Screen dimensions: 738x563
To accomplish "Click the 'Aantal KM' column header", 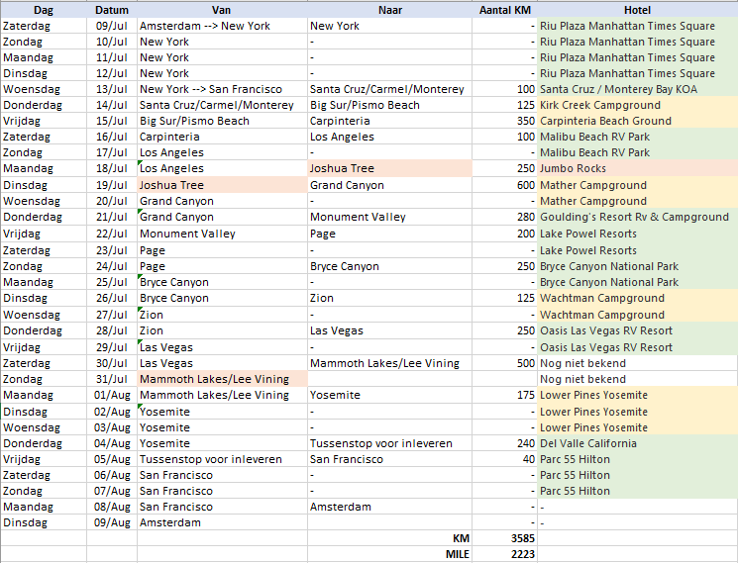I will click(504, 9).
